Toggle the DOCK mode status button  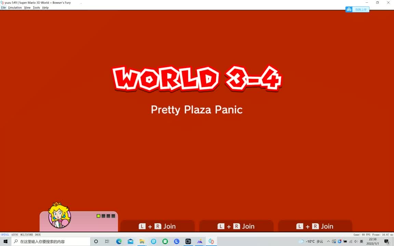pyautogui.click(x=38, y=235)
